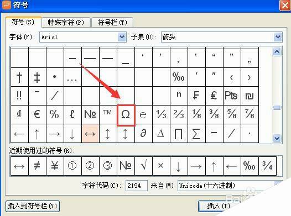The image size is (291, 216).
Task: Select the seven-eighths ⅞ fraction
Action: (x=250, y=115)
